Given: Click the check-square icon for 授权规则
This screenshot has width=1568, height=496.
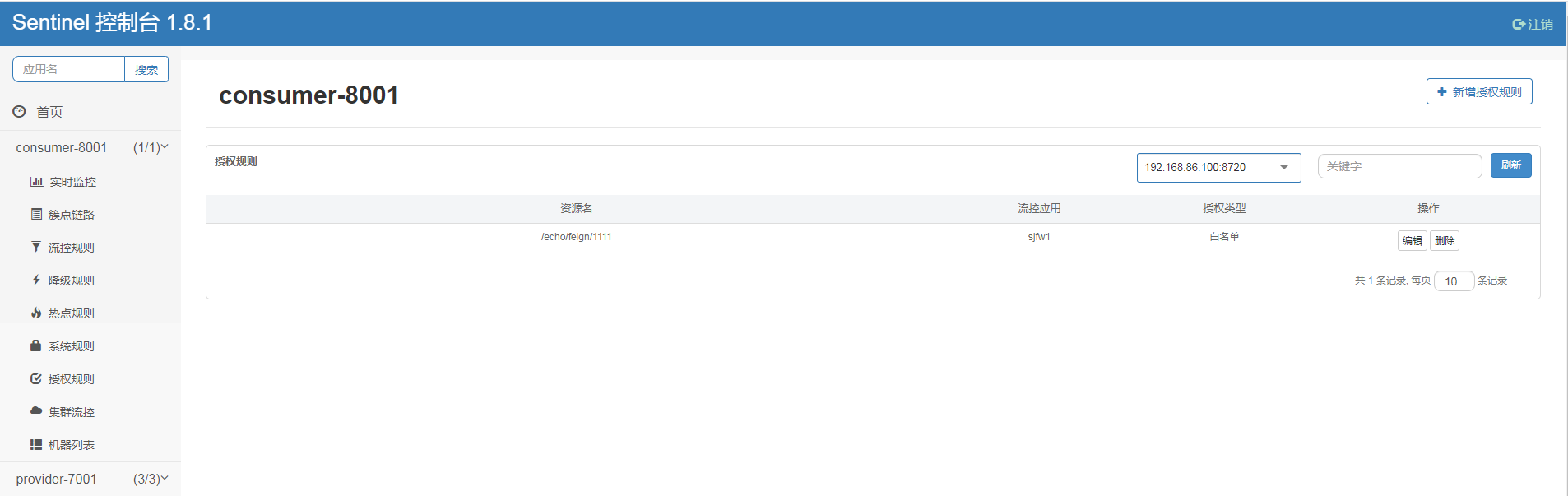Looking at the screenshot, I should click(x=36, y=378).
